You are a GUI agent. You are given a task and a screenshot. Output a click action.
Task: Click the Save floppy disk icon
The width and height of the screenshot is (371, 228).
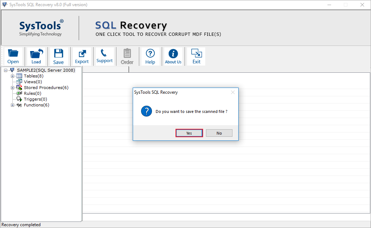[58, 53]
